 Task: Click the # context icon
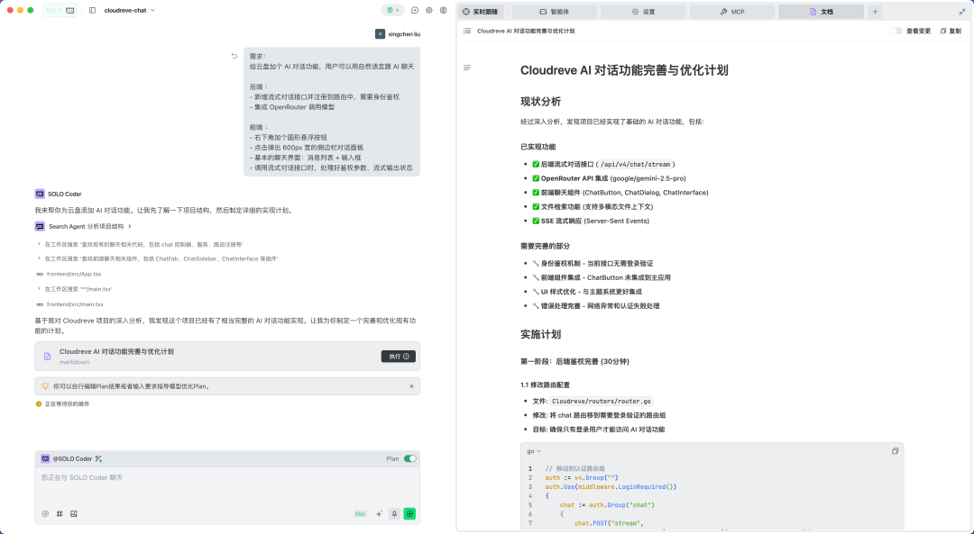(60, 513)
